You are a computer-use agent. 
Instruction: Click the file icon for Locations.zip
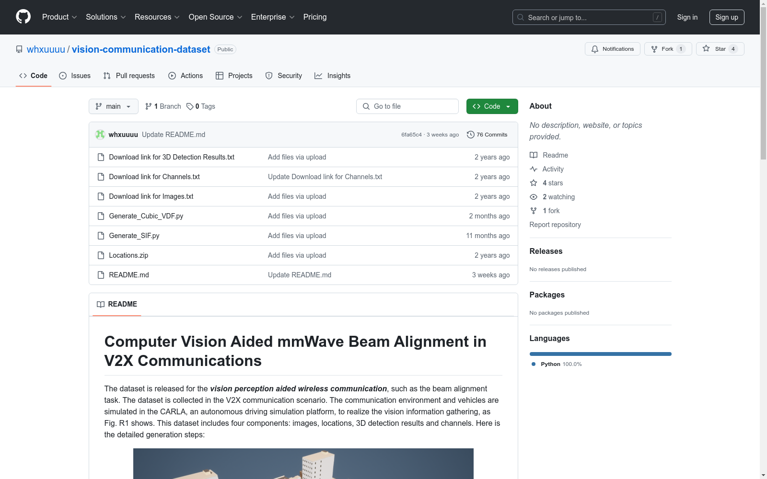coord(101,255)
